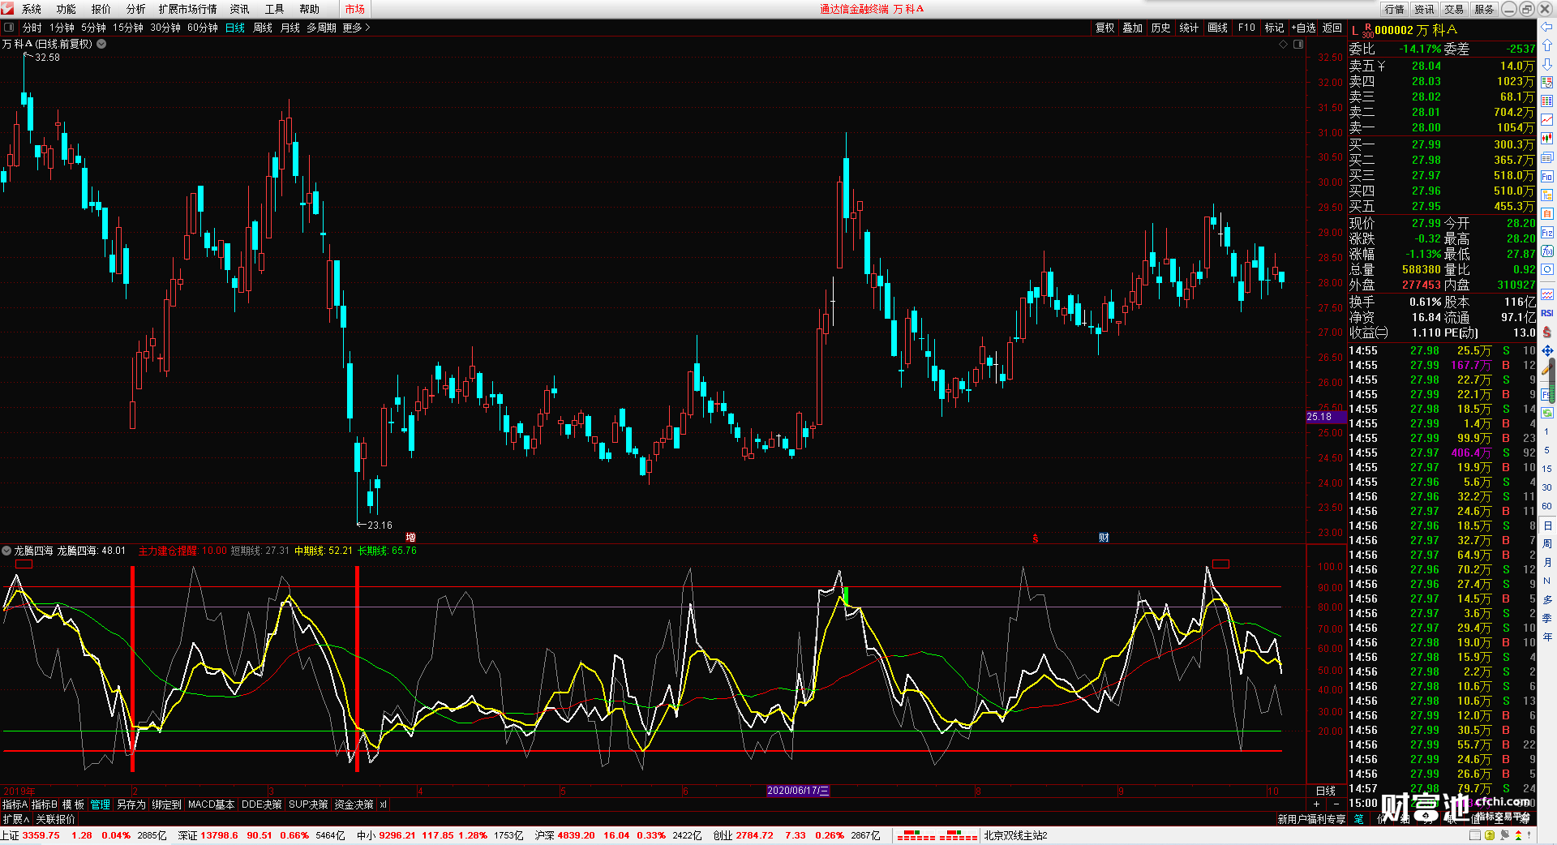This screenshot has width=1557, height=845.
Task: Click the green refresh icon in sidebar
Action: click(x=1547, y=413)
